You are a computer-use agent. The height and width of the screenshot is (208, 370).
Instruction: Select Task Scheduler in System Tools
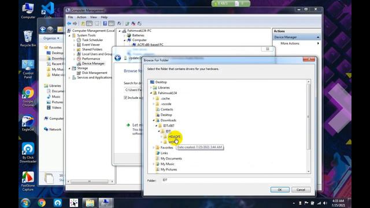[92, 40]
